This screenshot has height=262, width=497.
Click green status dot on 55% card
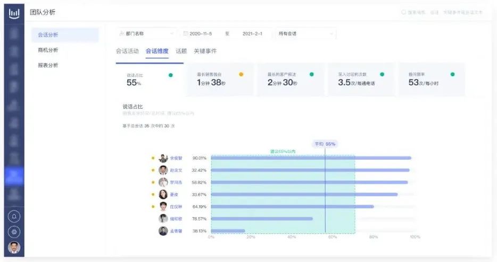(x=170, y=75)
